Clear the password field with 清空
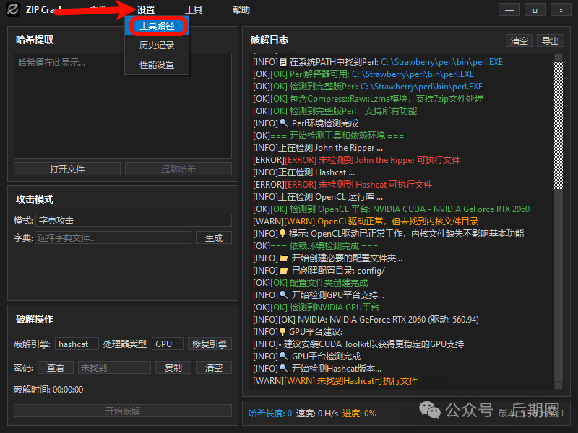The height and width of the screenshot is (433, 578). pos(214,367)
